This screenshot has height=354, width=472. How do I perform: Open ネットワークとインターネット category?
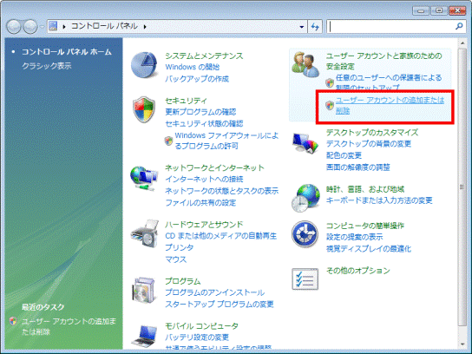click(x=214, y=167)
